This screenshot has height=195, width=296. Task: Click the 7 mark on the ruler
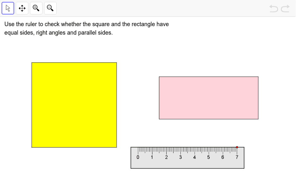(237, 157)
